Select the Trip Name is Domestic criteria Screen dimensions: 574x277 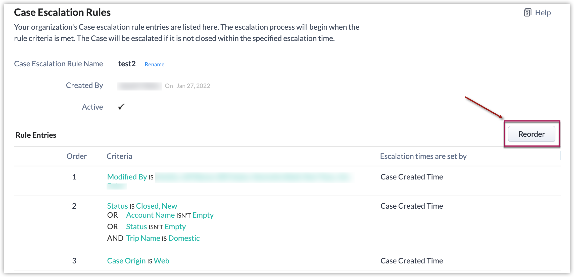[163, 238]
